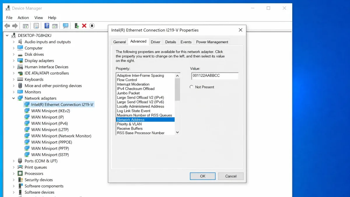Image resolution: width=350 pixels, height=197 pixels.
Task: Click the Update device driver toolbar icon
Action: [77, 26]
